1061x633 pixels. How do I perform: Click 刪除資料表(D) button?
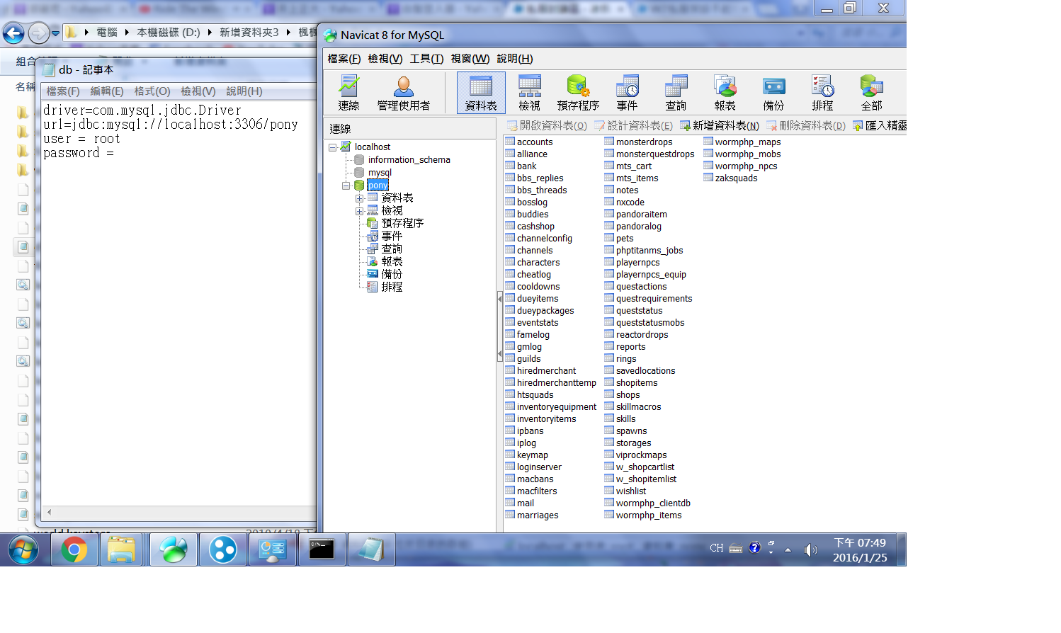[806, 125]
